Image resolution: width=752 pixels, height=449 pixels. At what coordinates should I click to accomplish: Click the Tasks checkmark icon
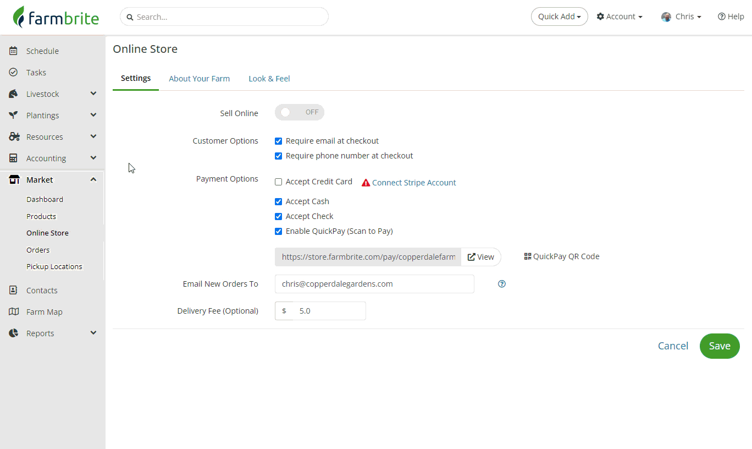[14, 73]
